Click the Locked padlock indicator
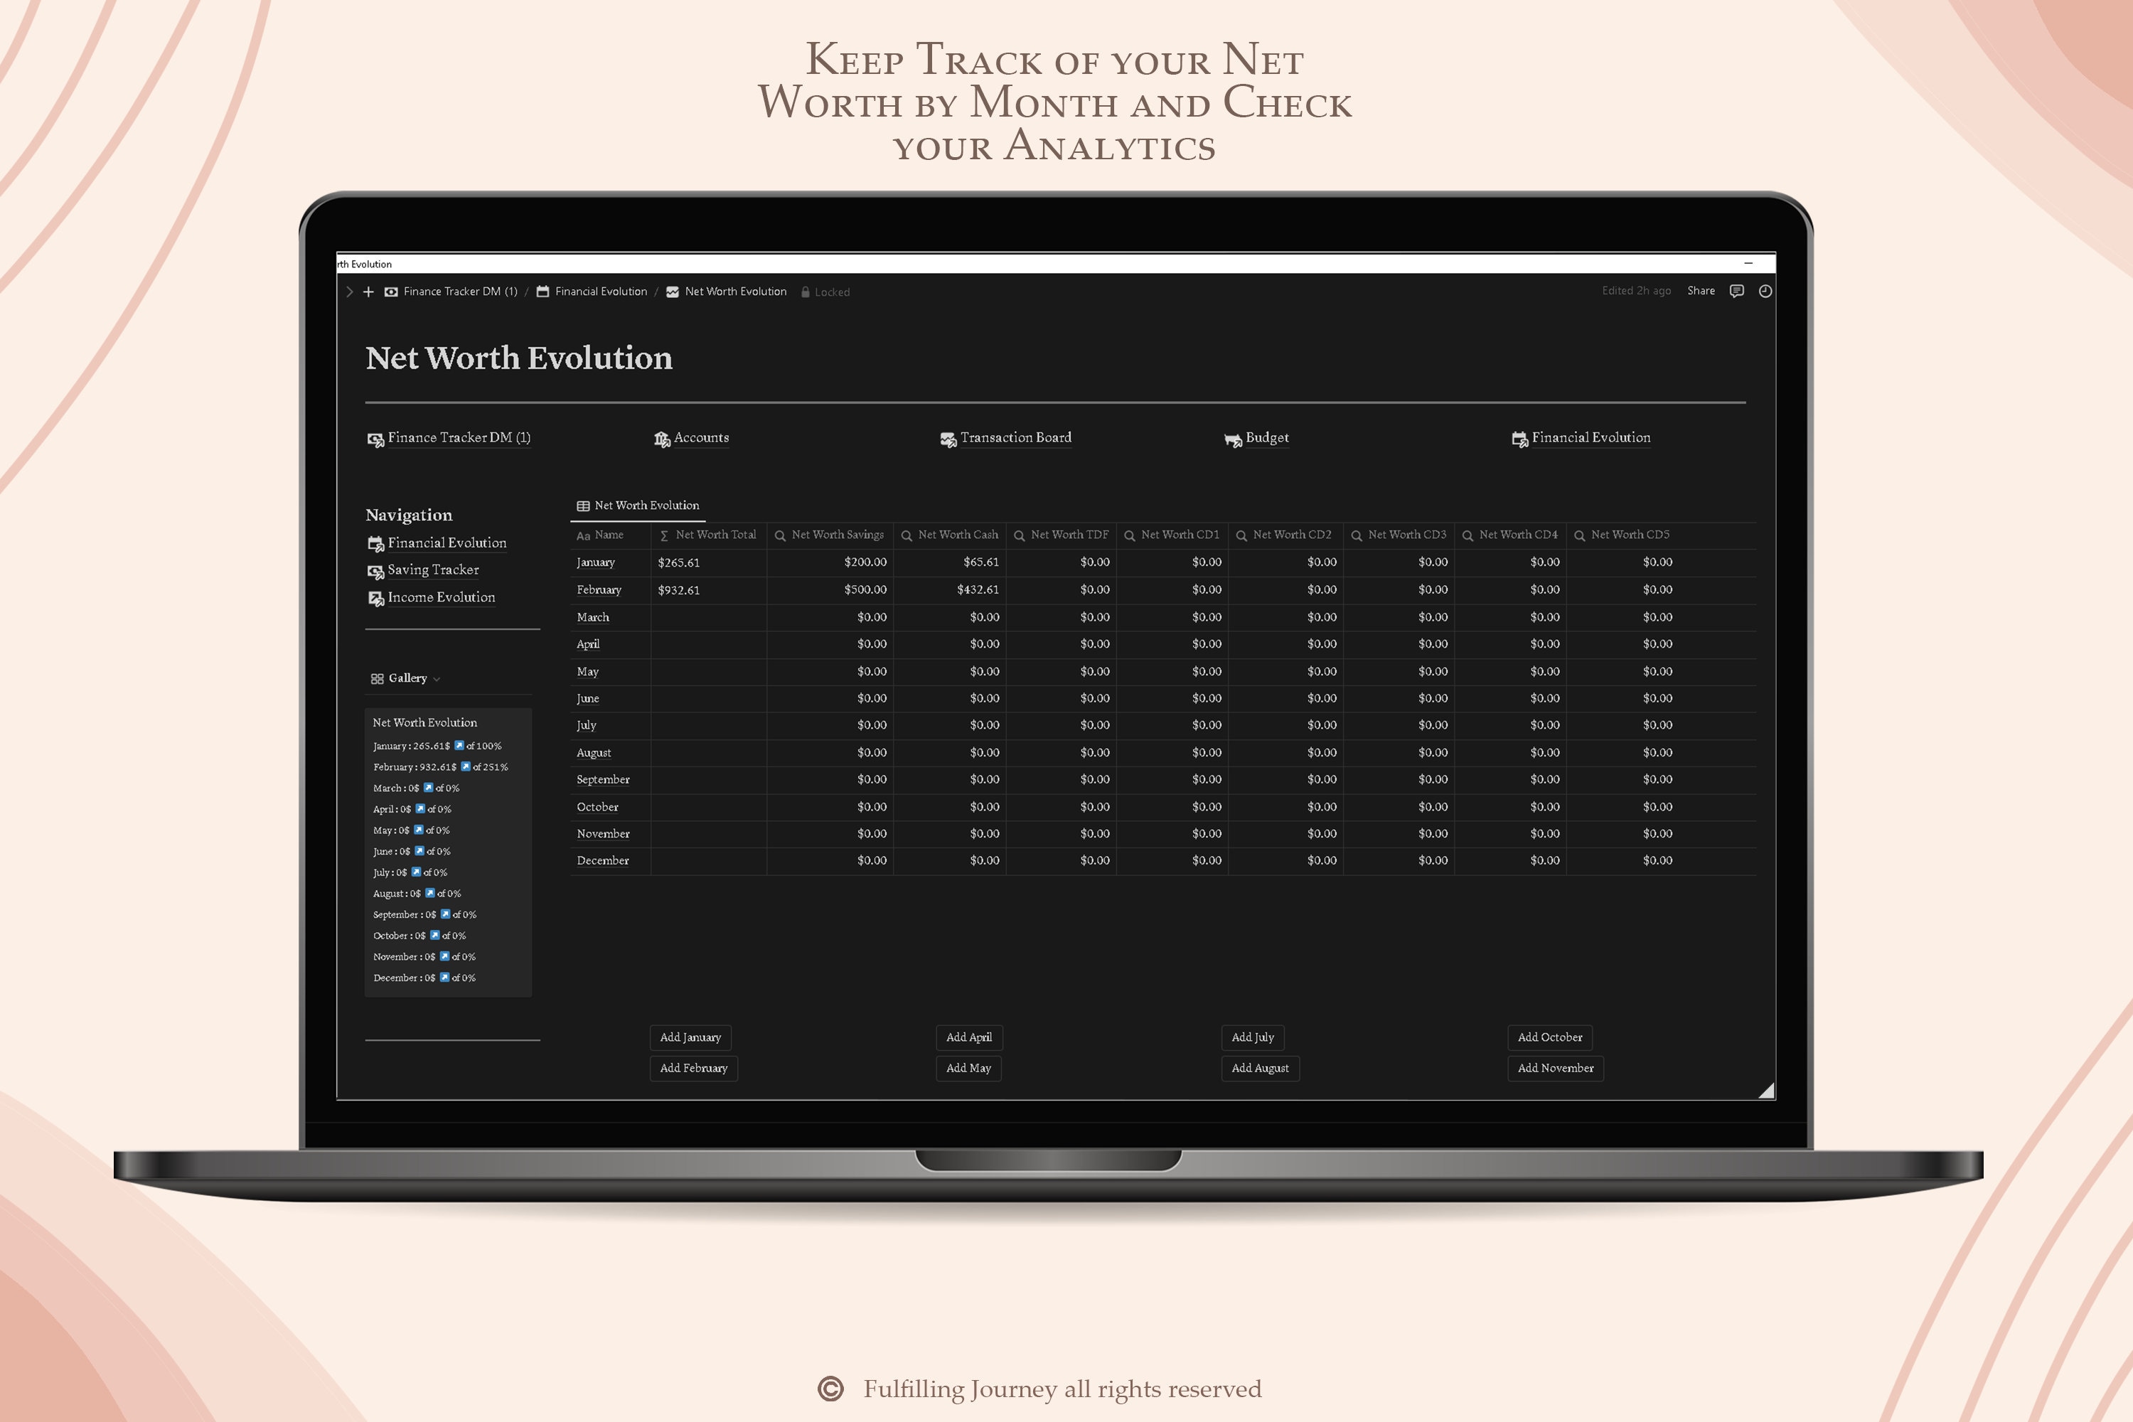2133x1422 pixels. [x=825, y=292]
